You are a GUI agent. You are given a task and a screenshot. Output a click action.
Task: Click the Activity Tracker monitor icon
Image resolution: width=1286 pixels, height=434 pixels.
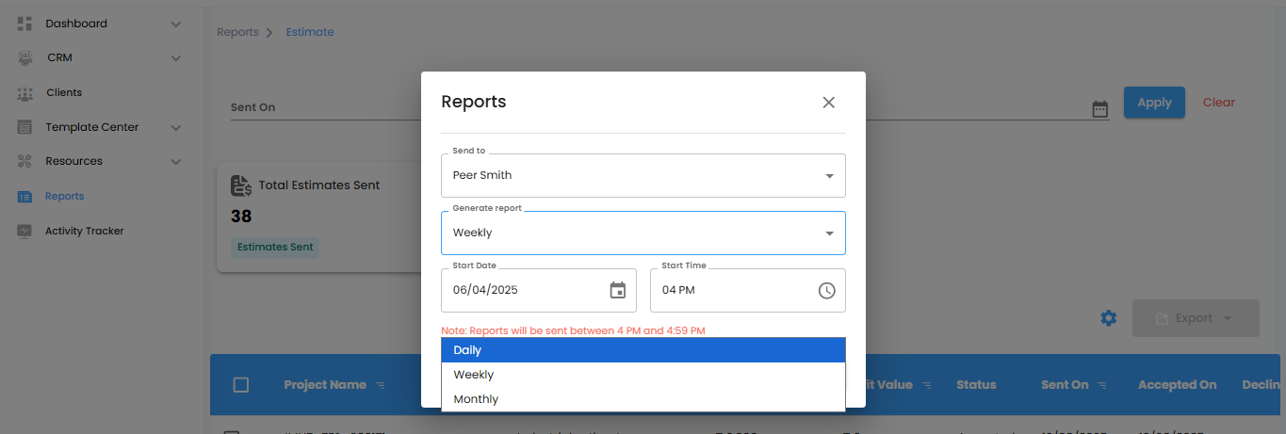pyautogui.click(x=25, y=232)
